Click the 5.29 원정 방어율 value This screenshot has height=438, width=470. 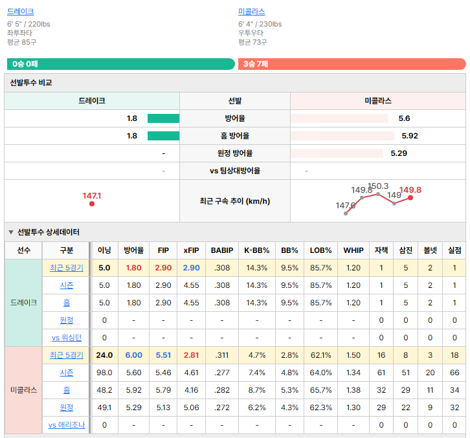point(399,153)
